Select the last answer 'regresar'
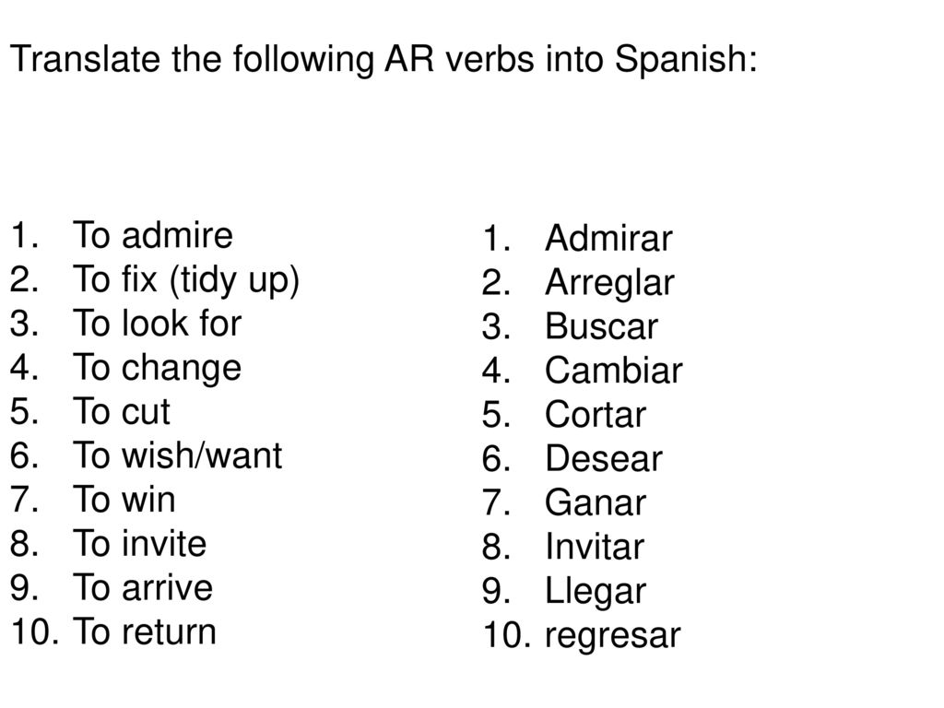This screenshot has width=944, height=708. point(613,637)
